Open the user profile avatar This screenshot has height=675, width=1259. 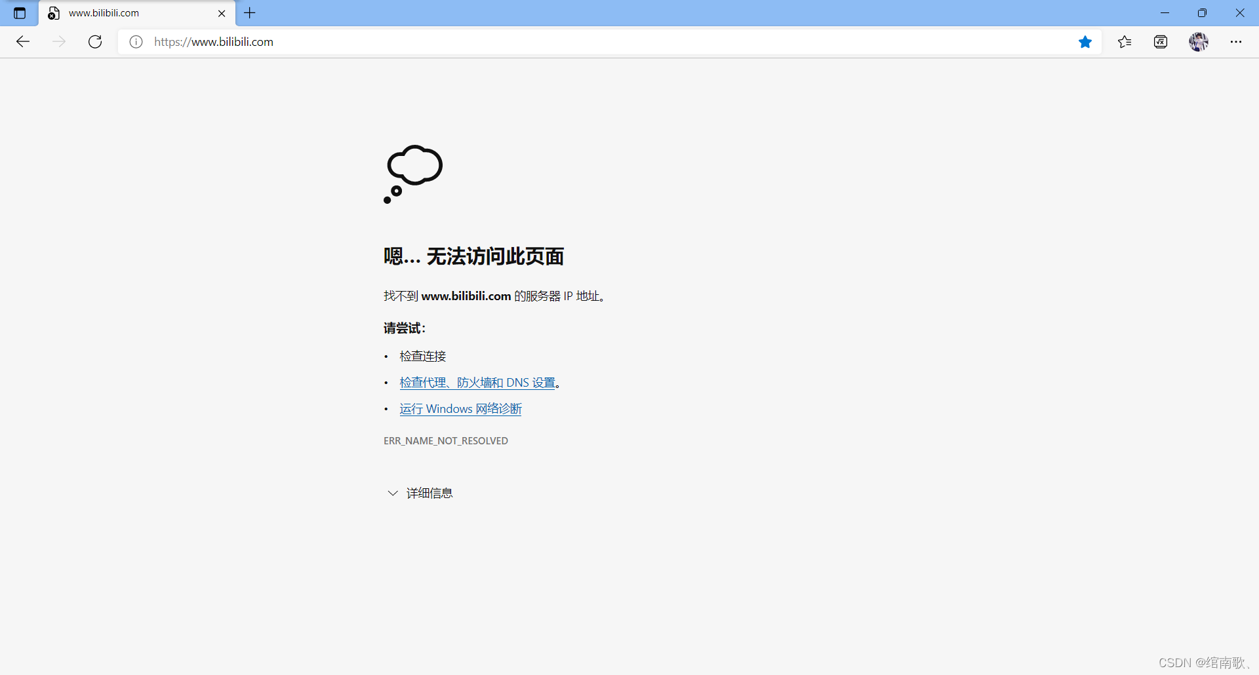(1199, 42)
